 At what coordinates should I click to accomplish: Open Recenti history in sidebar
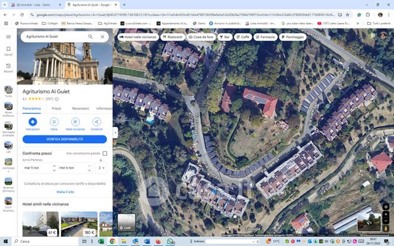[x=8, y=68]
